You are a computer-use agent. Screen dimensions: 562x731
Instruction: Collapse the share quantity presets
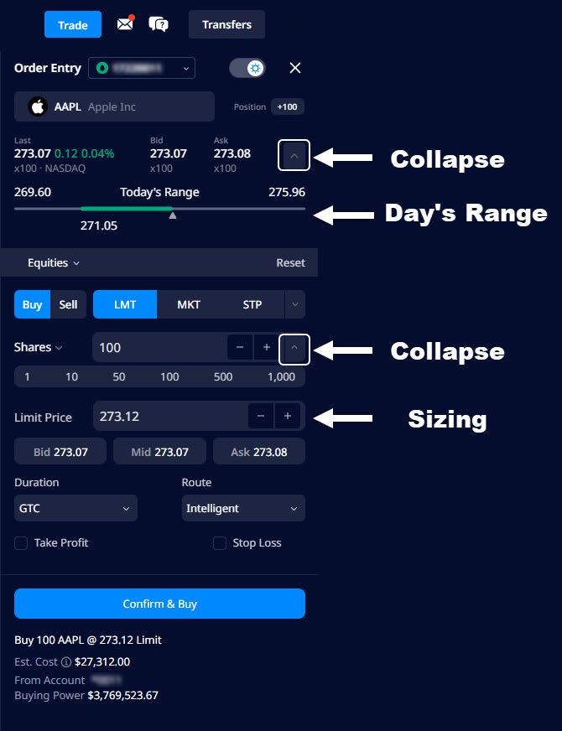294,347
